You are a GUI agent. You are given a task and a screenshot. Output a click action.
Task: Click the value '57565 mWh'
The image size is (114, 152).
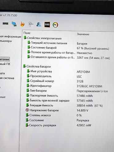tap(85, 101)
